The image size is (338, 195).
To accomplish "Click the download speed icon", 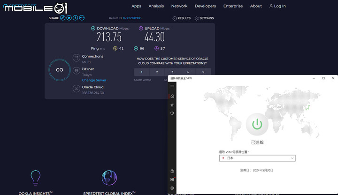I will [x=93, y=28].
